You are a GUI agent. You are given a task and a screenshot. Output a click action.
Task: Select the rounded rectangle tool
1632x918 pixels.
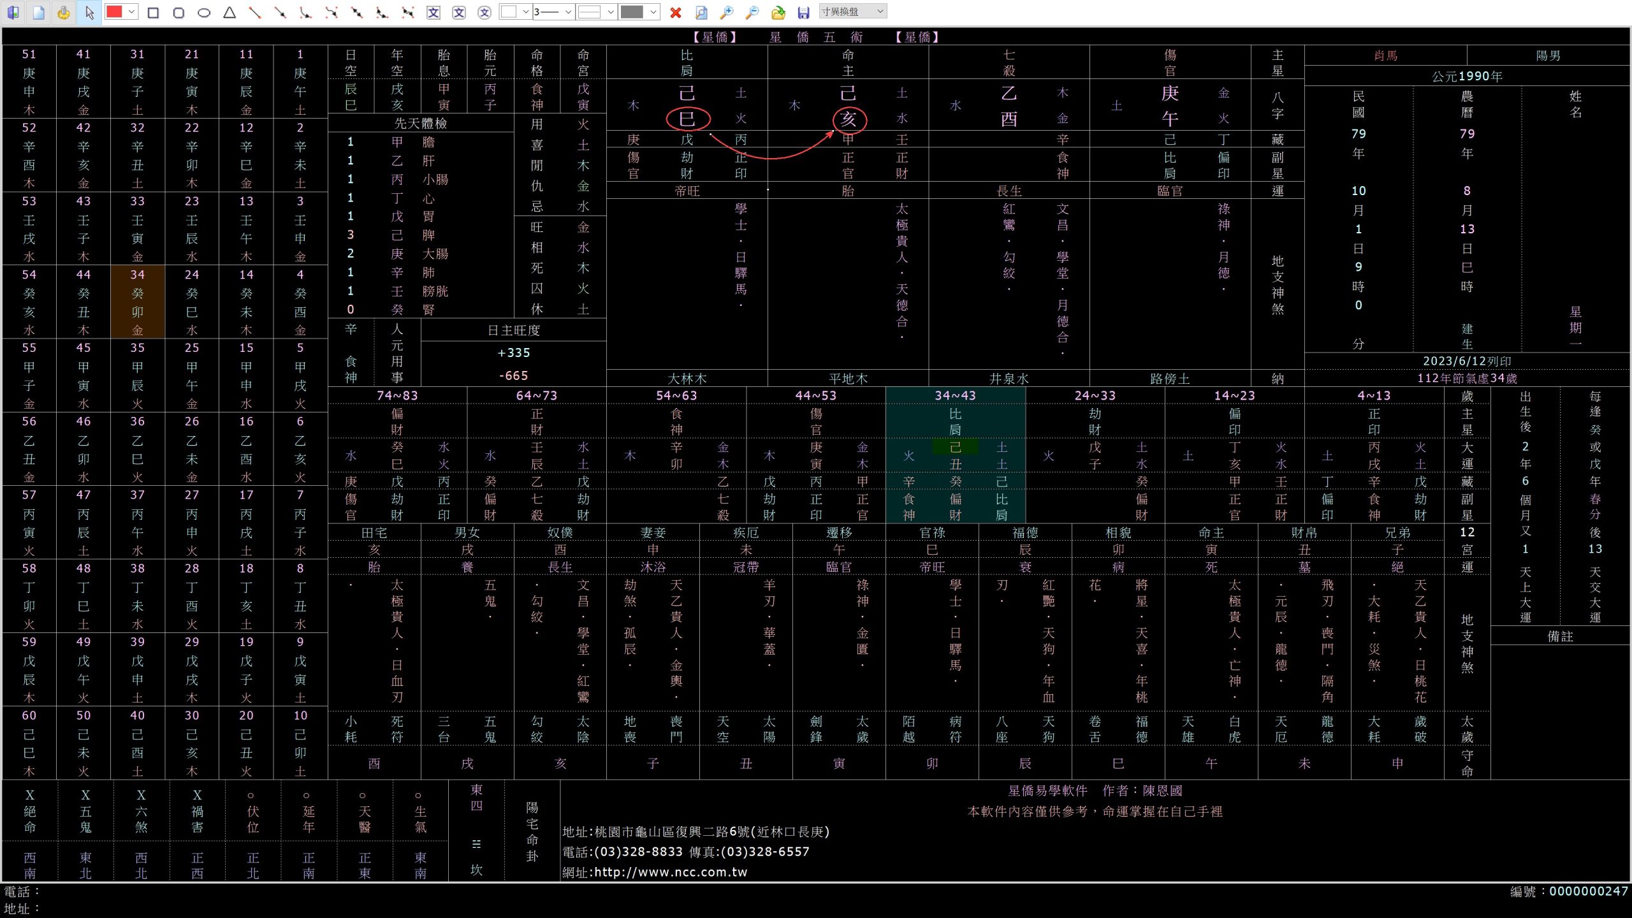(x=178, y=12)
